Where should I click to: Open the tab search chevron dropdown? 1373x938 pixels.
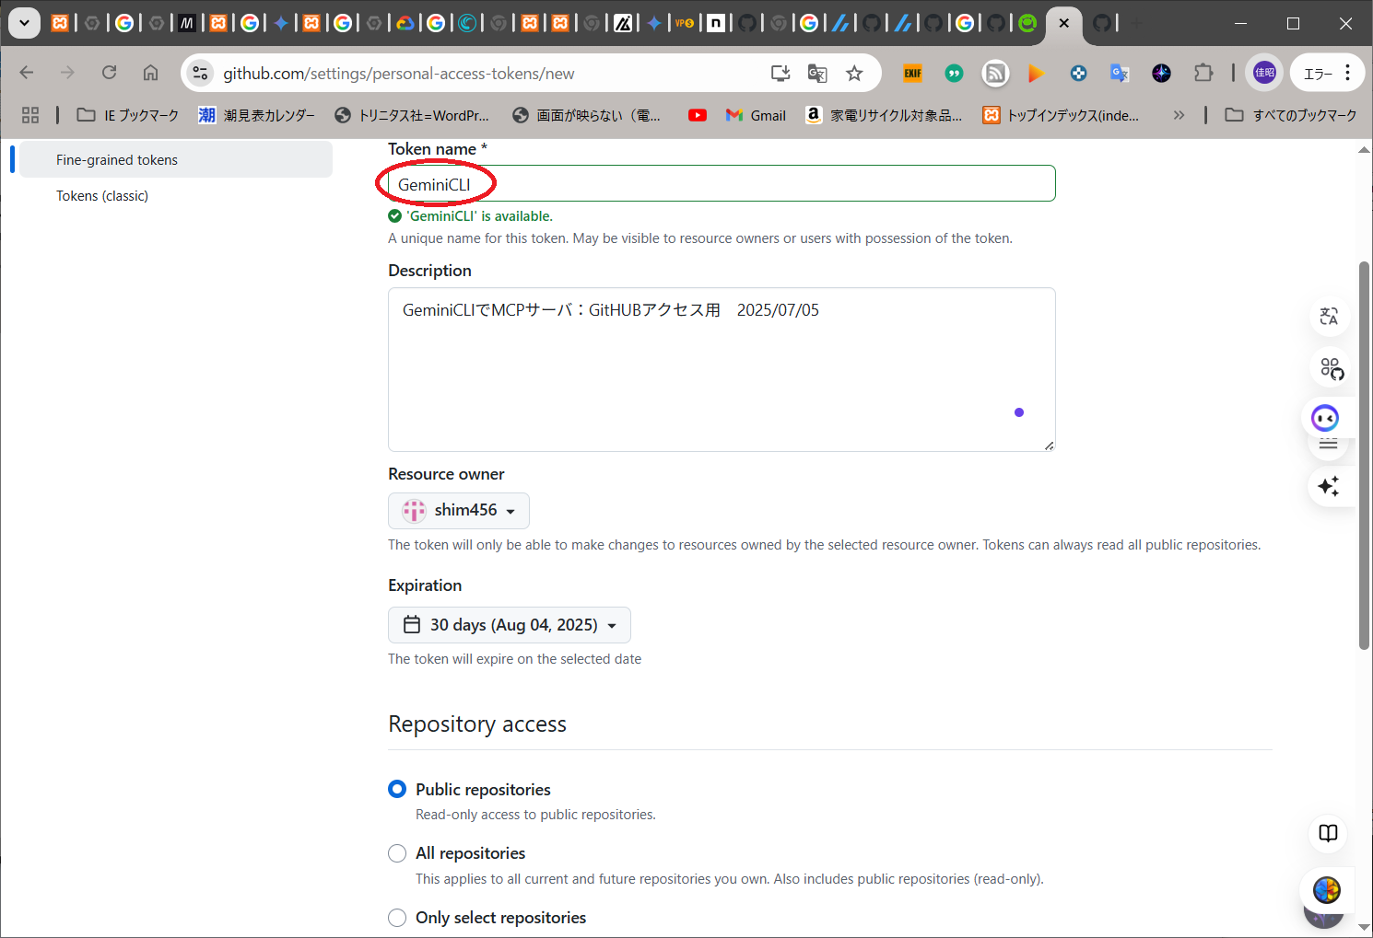tap(24, 23)
